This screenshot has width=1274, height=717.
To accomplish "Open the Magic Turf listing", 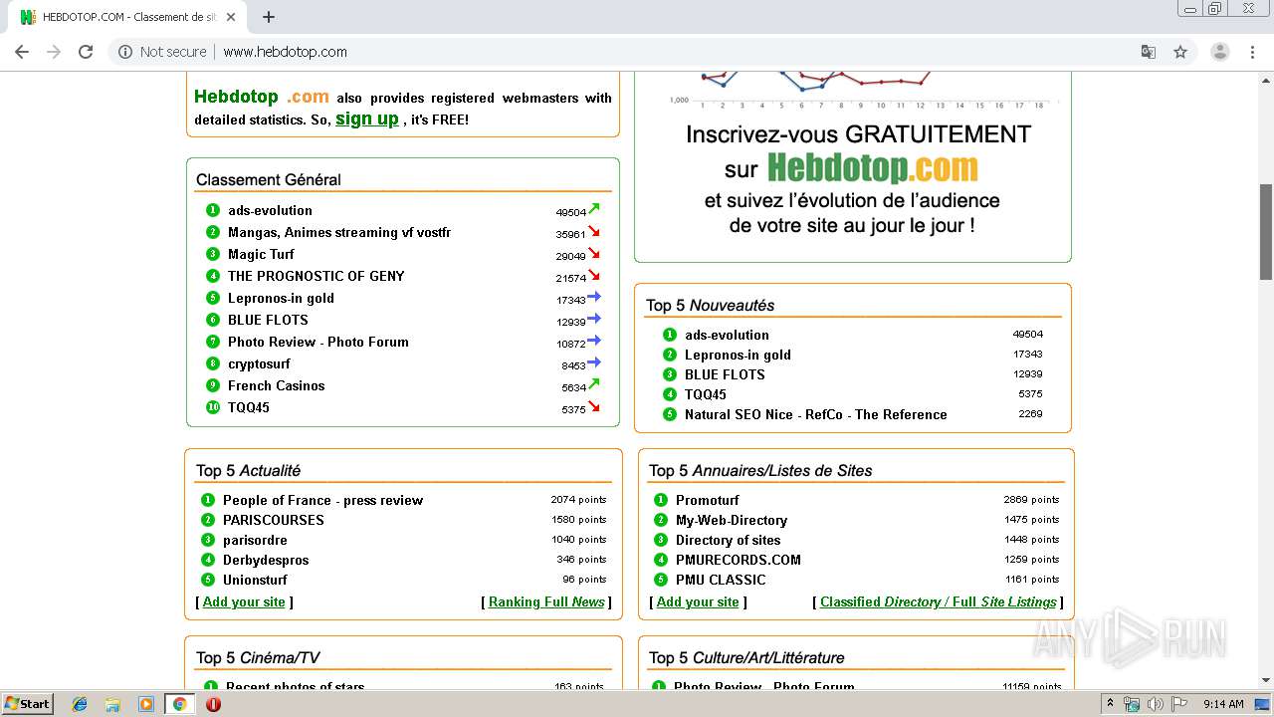I will click(261, 254).
